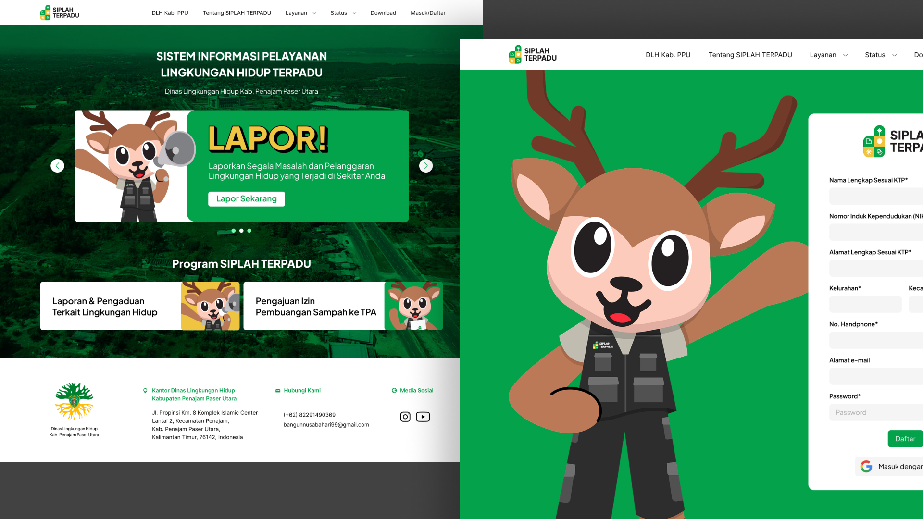
Task: Click SIPLAH TERPADU logo in right page header
Action: (x=533, y=54)
